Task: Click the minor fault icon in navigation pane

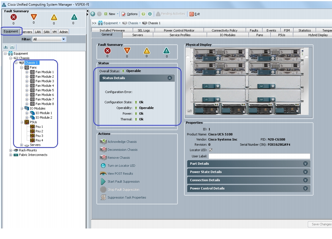Action: click(54, 17)
